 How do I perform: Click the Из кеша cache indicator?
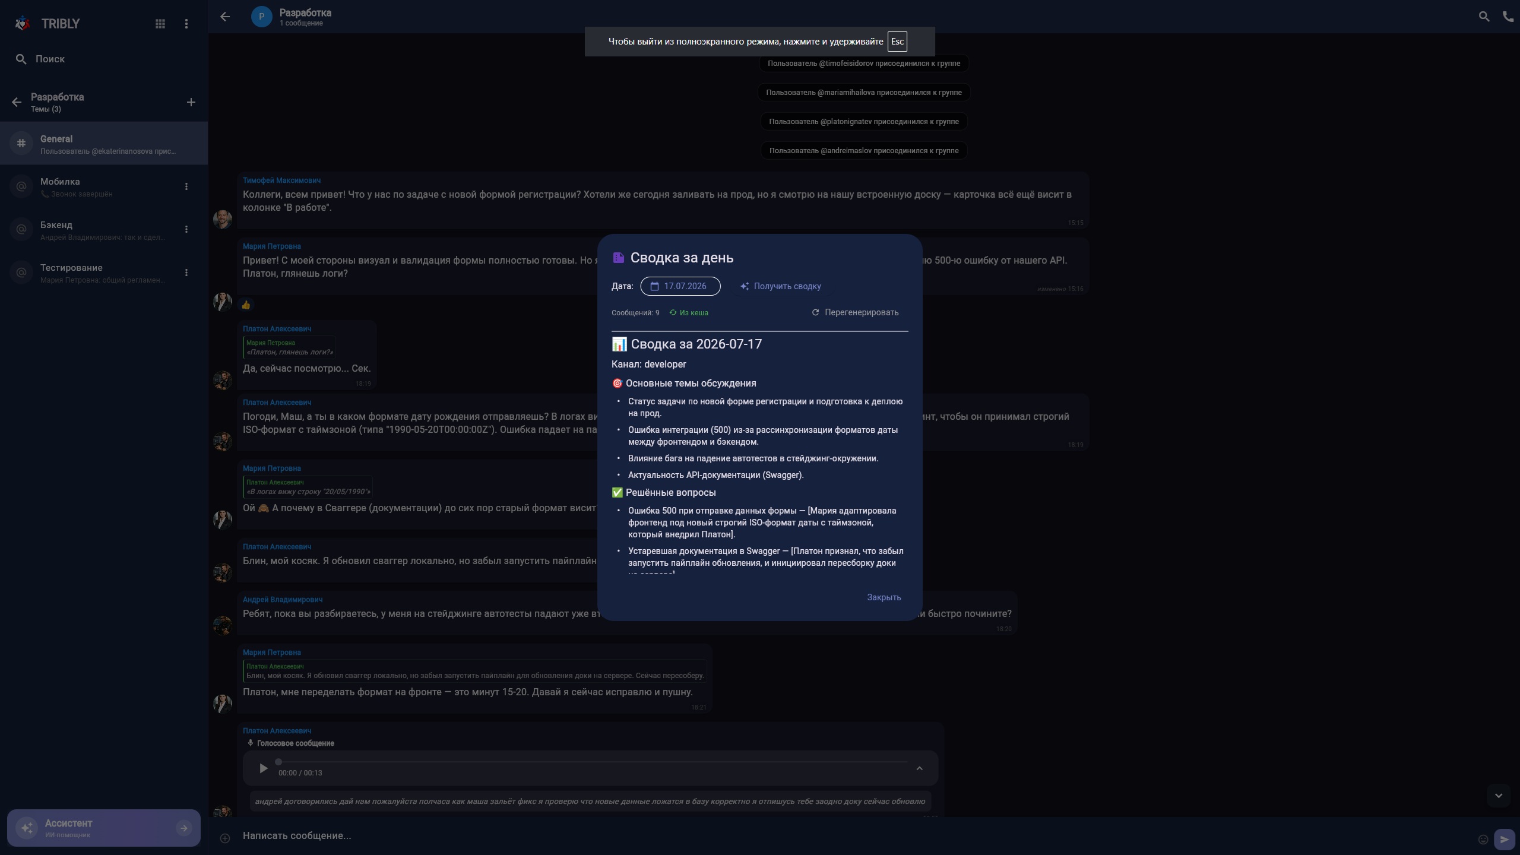[x=689, y=313]
